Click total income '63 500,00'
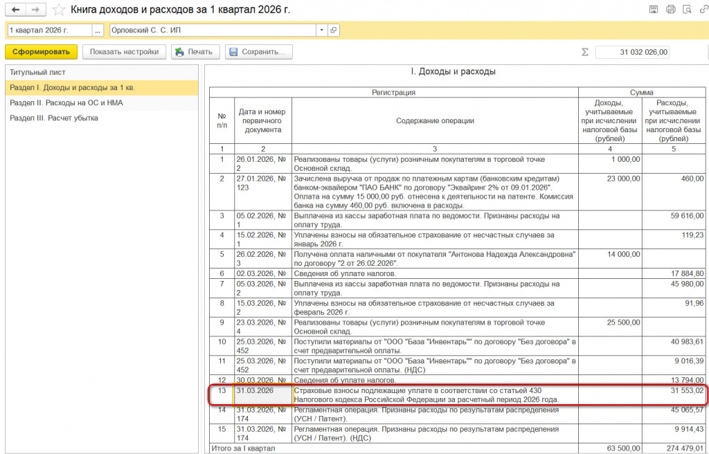 pyautogui.click(x=611, y=448)
